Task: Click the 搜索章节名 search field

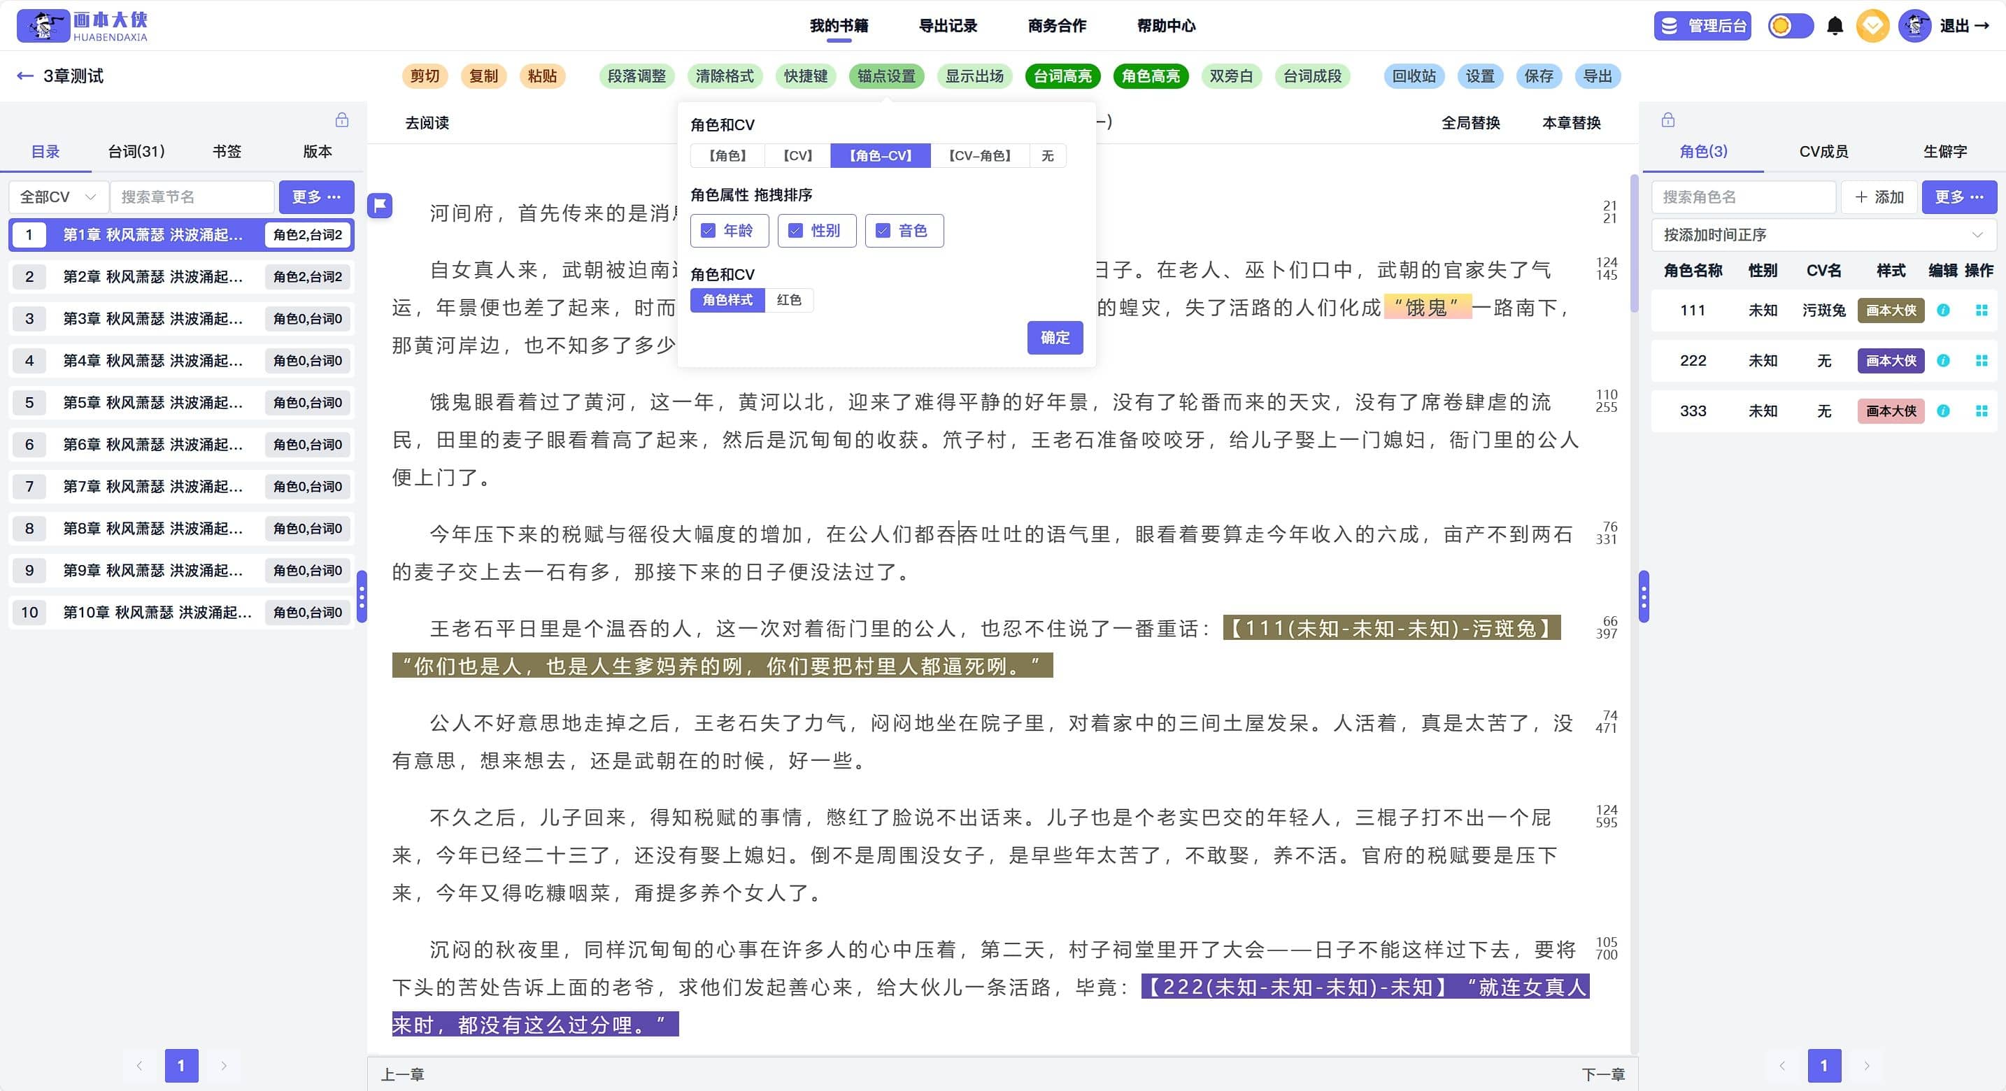Action: coord(192,197)
